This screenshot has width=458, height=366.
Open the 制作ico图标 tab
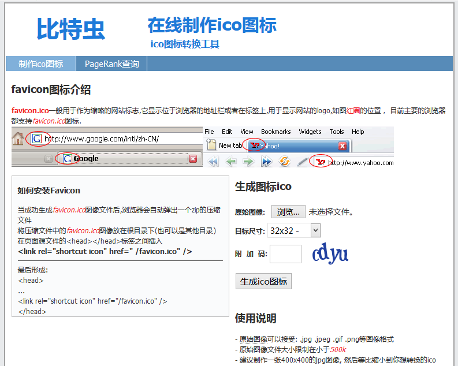(x=40, y=64)
